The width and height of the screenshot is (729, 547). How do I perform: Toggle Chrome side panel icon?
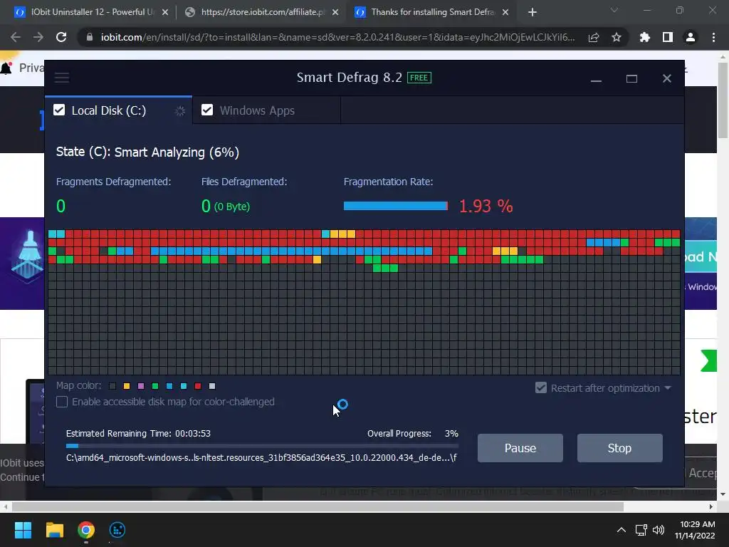[668, 37]
